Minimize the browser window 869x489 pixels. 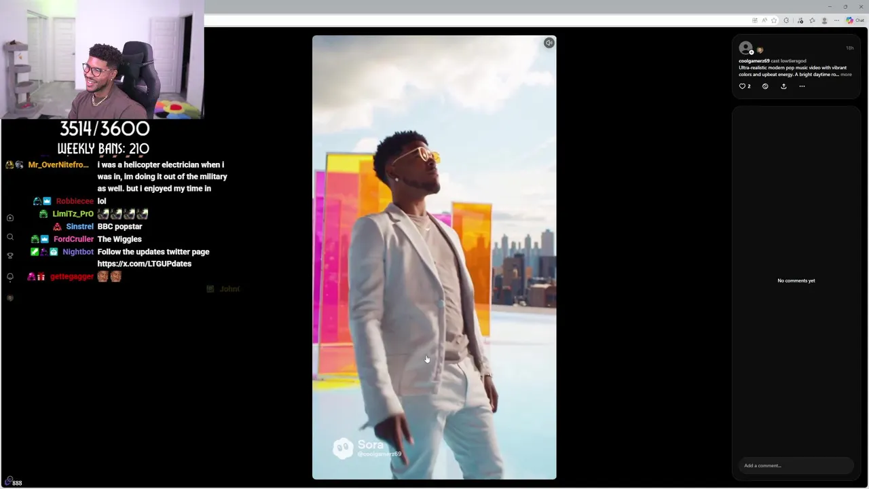click(x=830, y=7)
